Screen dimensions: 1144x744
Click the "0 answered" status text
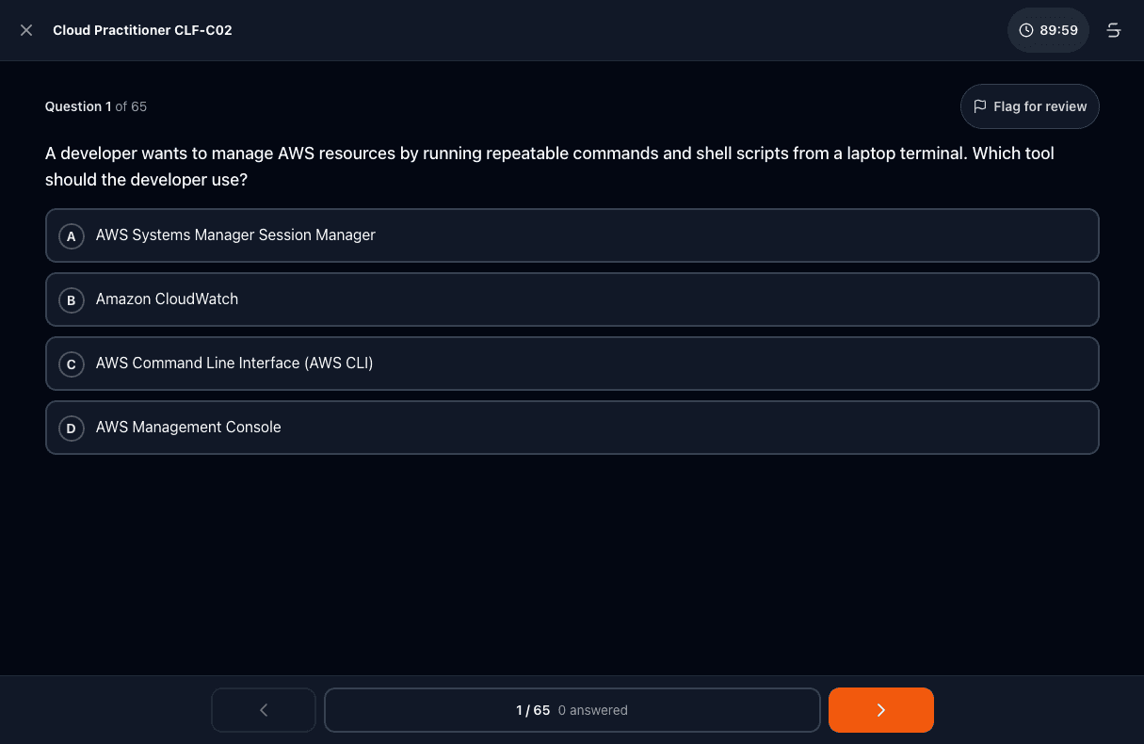593,710
